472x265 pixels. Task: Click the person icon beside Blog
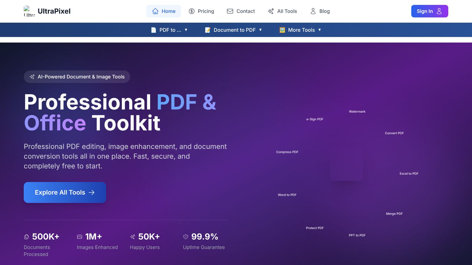313,11
